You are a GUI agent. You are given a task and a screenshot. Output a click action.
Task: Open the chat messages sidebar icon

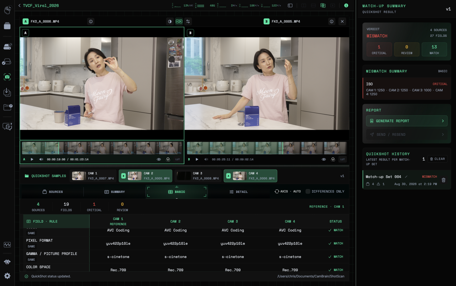coord(7,126)
